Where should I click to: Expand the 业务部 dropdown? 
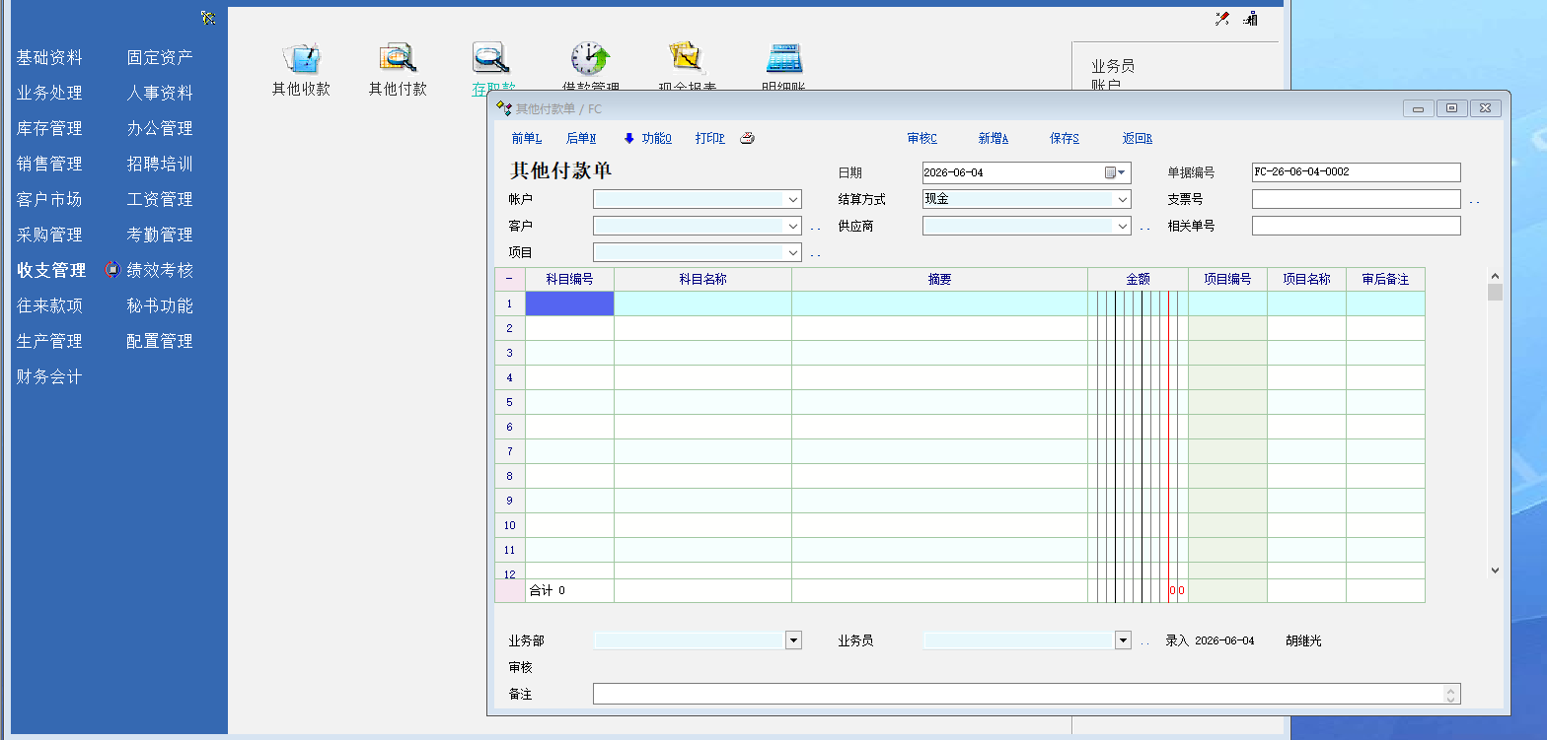tap(793, 640)
